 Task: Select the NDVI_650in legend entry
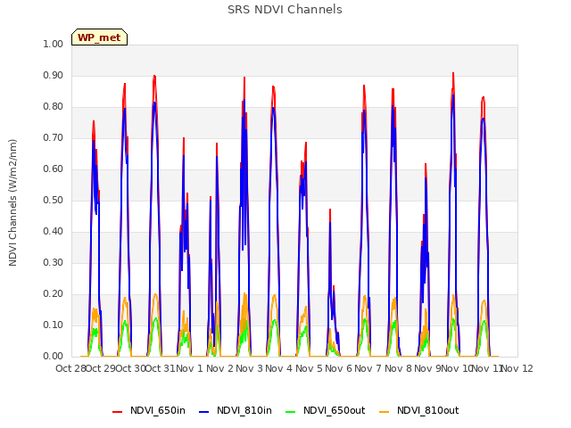coord(149,410)
